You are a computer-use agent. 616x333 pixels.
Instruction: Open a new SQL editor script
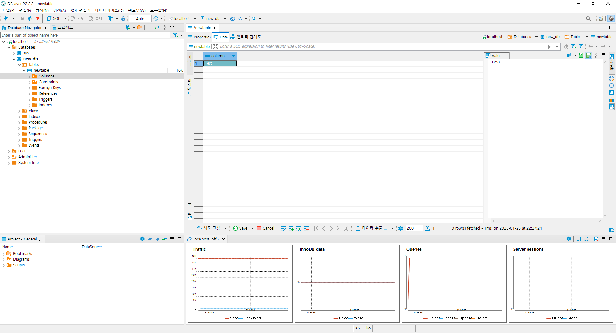(54, 19)
